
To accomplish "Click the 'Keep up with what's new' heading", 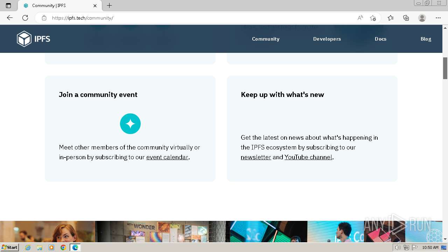I will pyautogui.click(x=282, y=94).
